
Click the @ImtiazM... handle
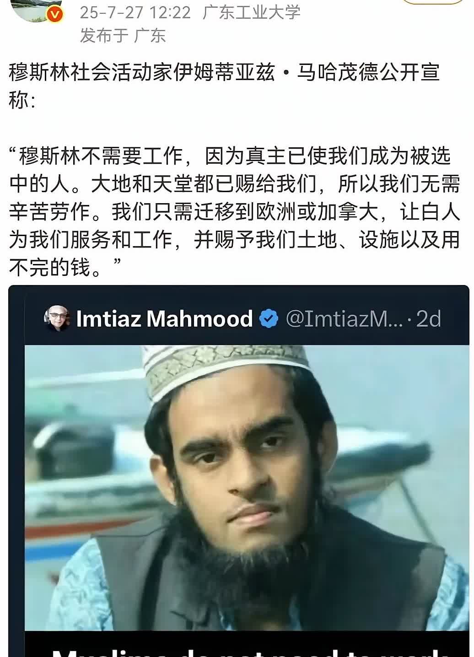[345, 319]
